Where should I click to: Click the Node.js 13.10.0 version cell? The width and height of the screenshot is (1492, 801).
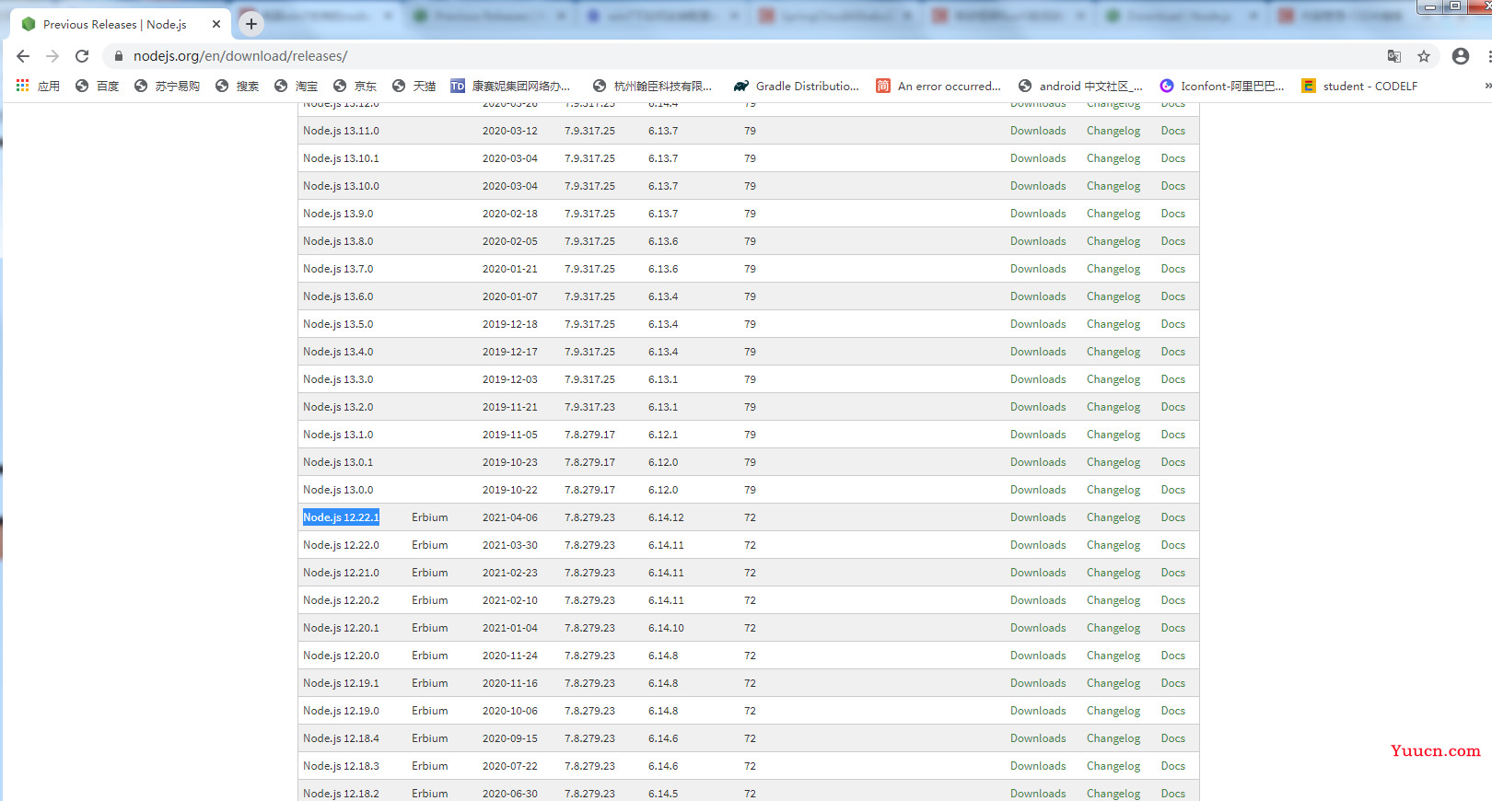(x=341, y=186)
